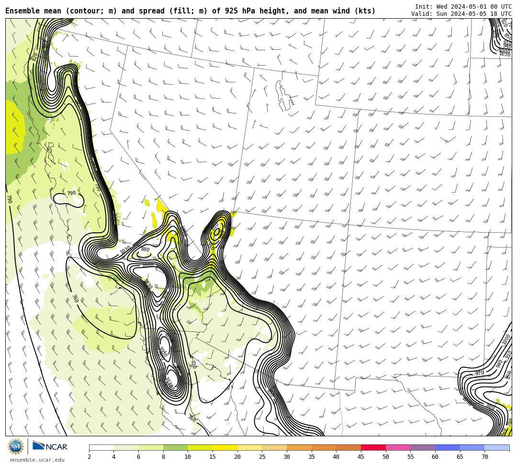Click colorbar tick label '20'

point(237,457)
